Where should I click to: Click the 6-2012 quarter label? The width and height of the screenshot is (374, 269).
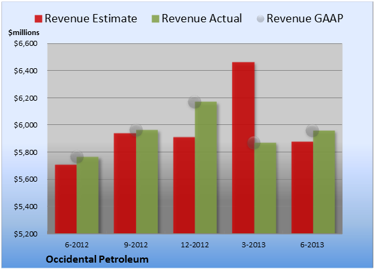pos(77,245)
